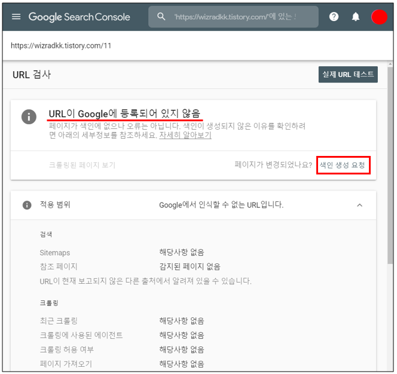Click the 실제 URL 테스트 button
397x374 pixels.
(x=348, y=75)
